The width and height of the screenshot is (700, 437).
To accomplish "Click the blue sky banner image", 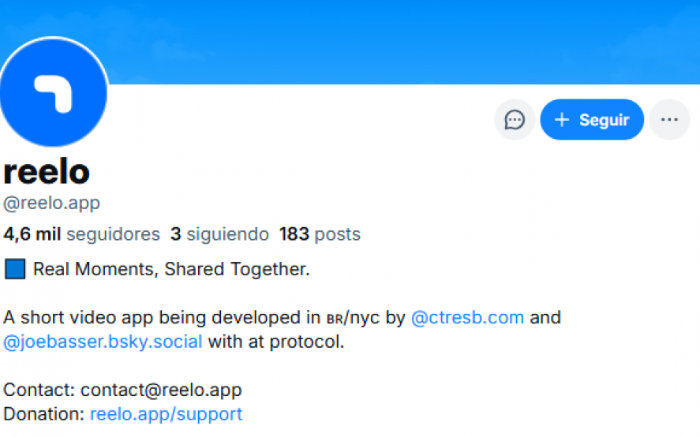I will coord(395,39).
